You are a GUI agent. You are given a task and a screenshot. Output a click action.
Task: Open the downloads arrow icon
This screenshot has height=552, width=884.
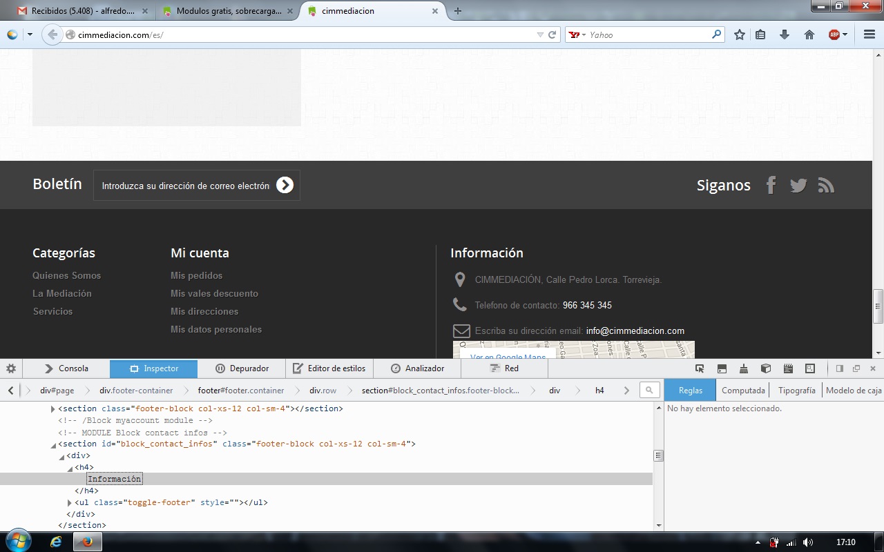785,34
